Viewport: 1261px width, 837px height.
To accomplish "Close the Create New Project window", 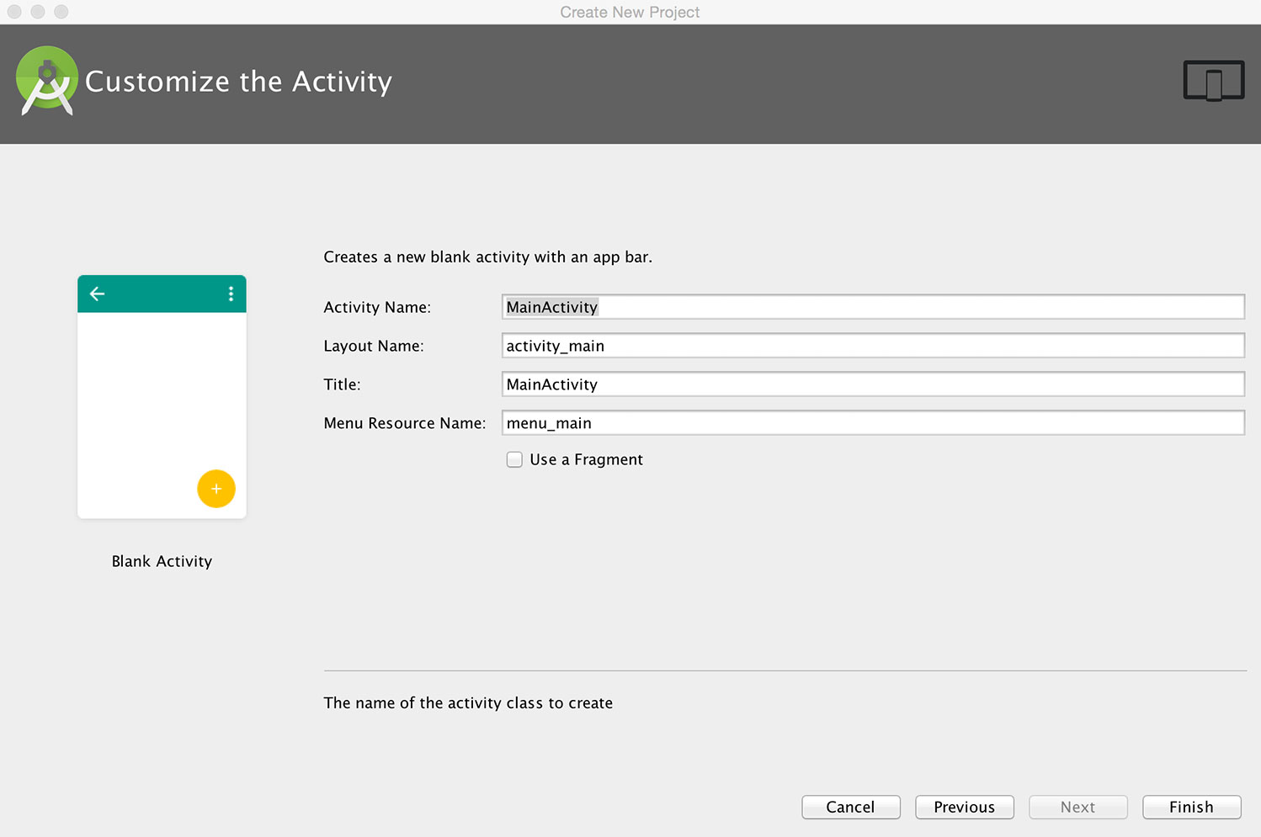I will [x=14, y=12].
